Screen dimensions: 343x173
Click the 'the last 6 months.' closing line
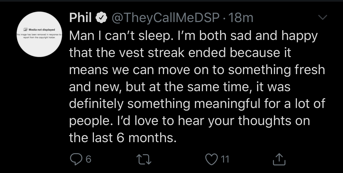[123, 137]
